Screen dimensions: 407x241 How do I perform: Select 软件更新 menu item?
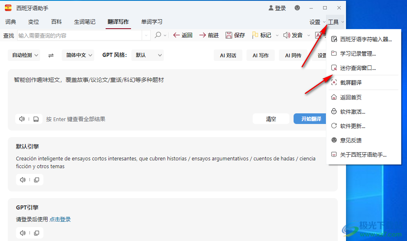click(364, 126)
